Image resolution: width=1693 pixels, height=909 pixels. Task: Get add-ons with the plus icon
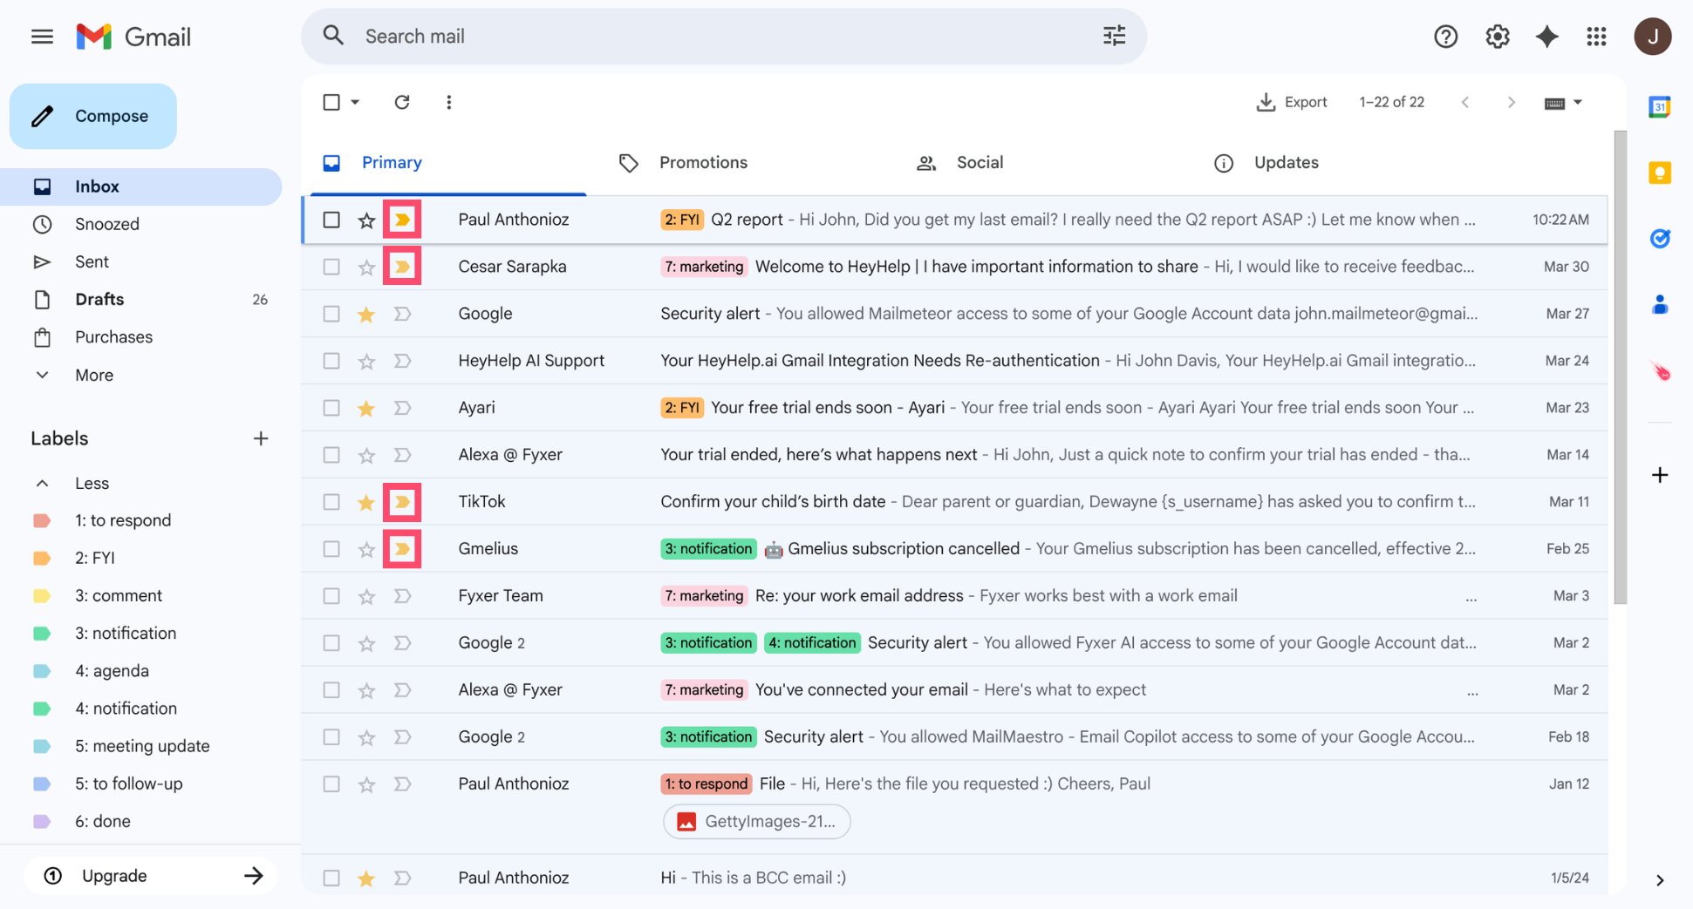tap(1659, 475)
